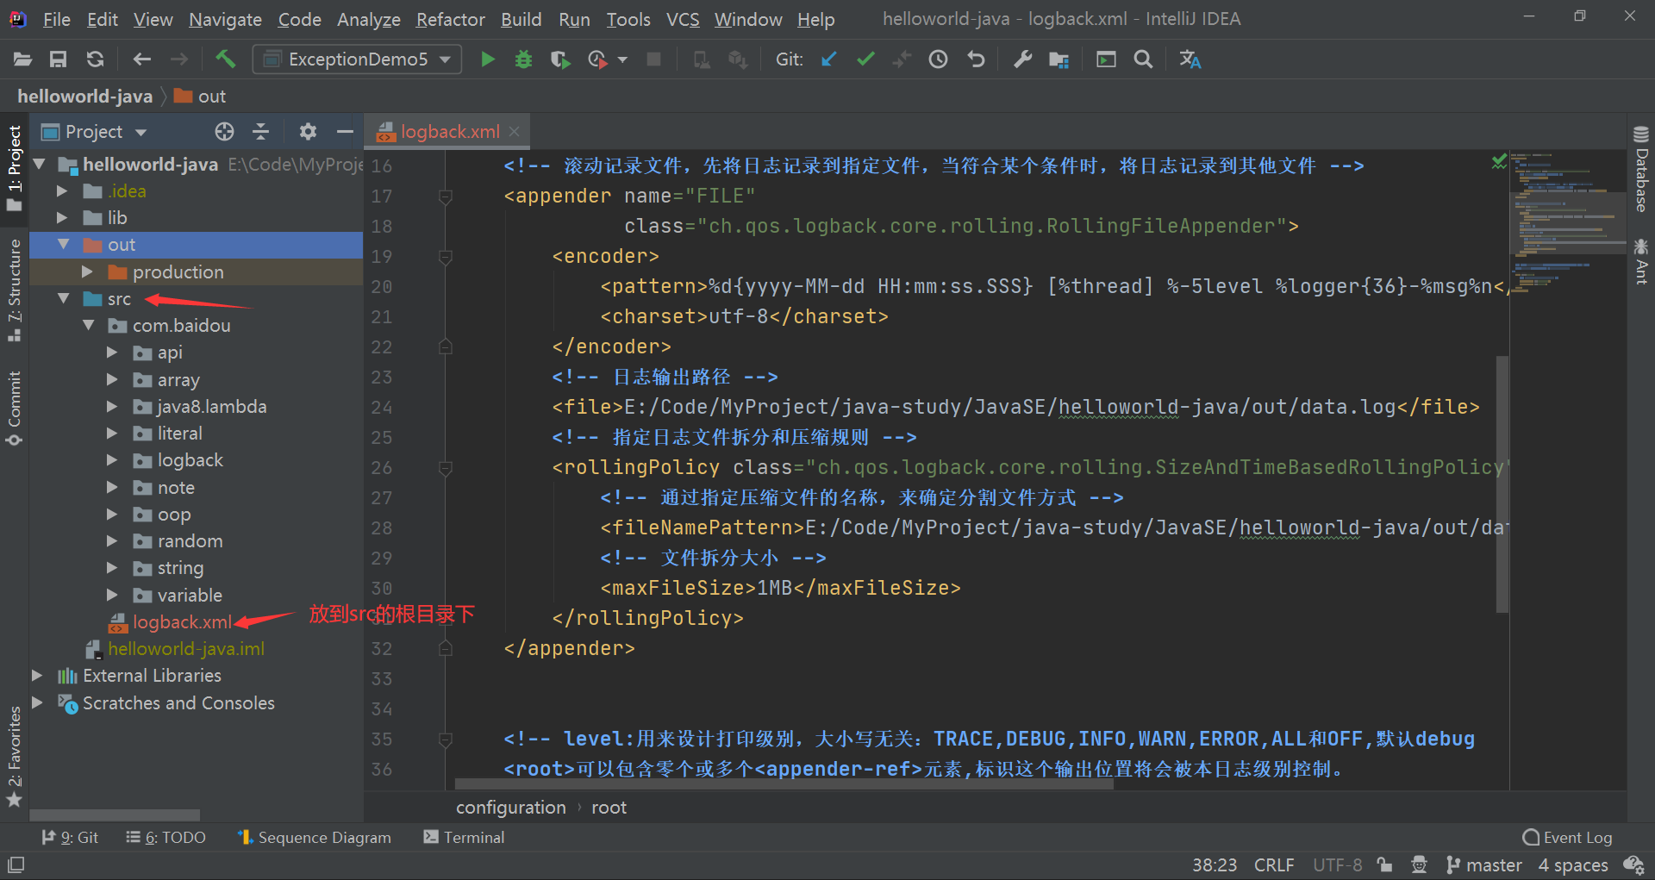The image size is (1655, 880).
Task: Open file via the Open toolbar icon
Action: point(22,59)
